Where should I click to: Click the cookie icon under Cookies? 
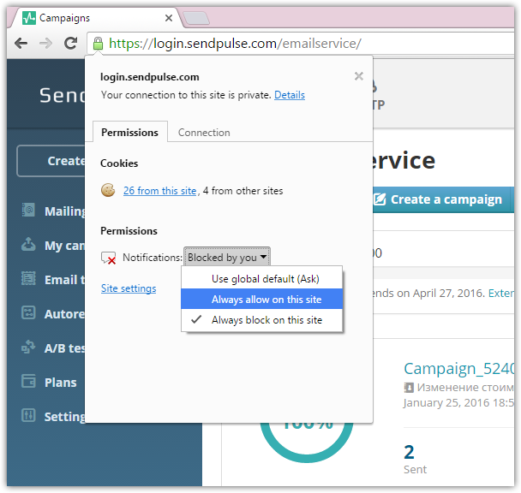[108, 190]
